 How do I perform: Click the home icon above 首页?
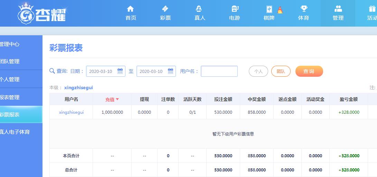tap(130, 9)
